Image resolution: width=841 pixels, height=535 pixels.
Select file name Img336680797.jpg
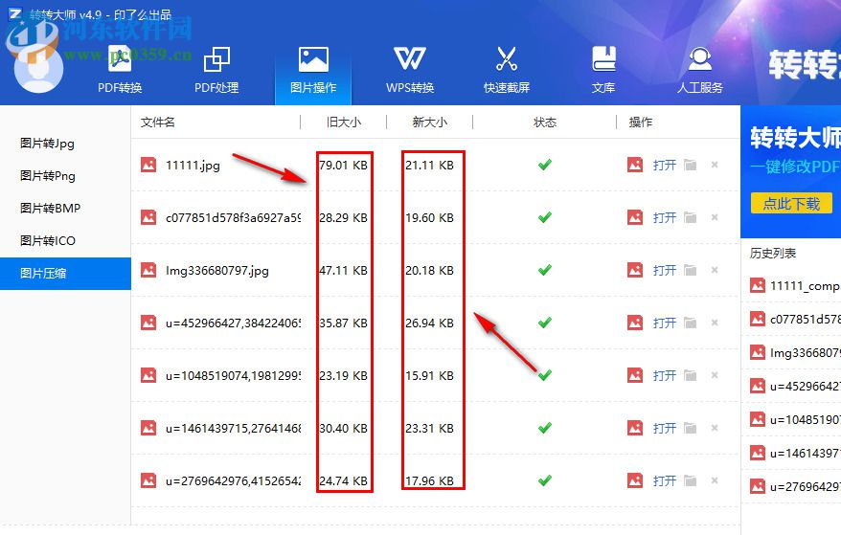(217, 271)
